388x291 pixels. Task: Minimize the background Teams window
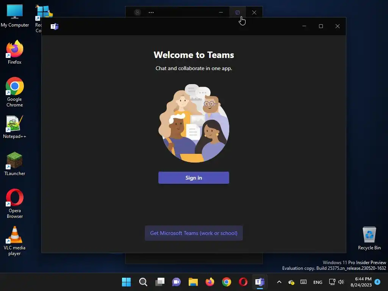[221, 13]
